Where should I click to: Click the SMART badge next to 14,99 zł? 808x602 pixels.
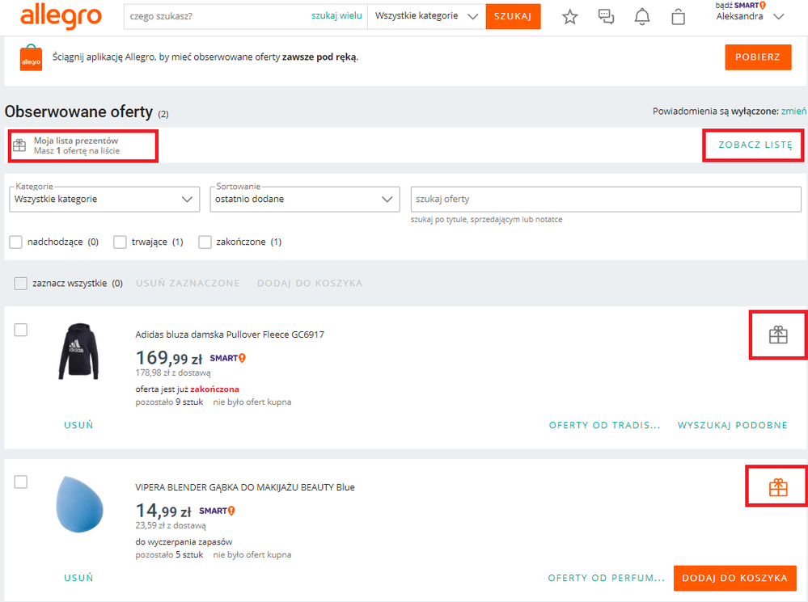coord(217,511)
